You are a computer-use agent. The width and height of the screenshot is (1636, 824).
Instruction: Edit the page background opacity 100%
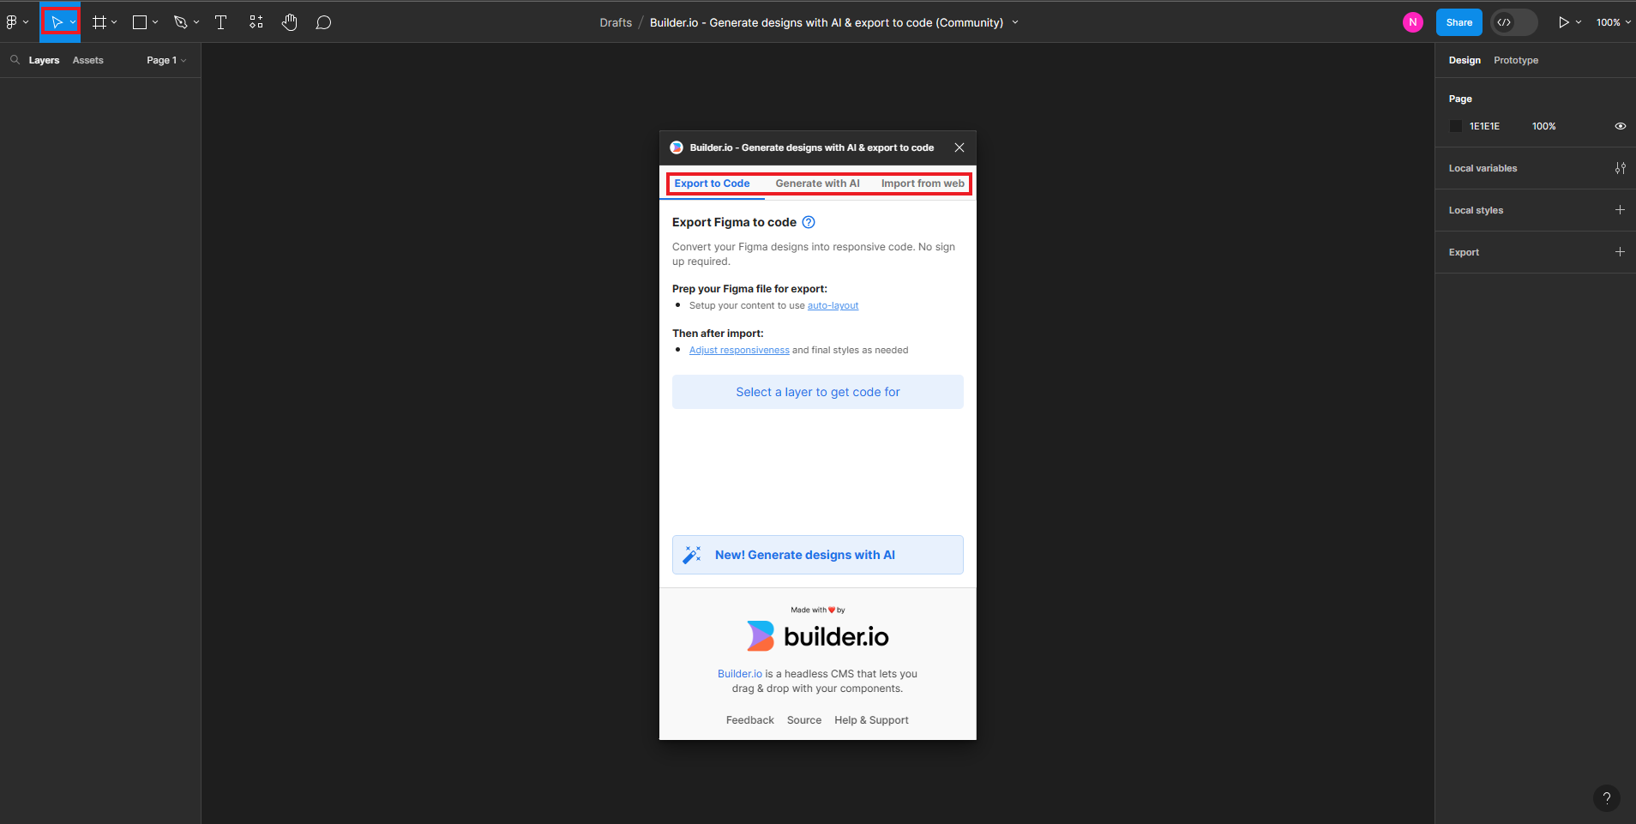click(x=1543, y=126)
